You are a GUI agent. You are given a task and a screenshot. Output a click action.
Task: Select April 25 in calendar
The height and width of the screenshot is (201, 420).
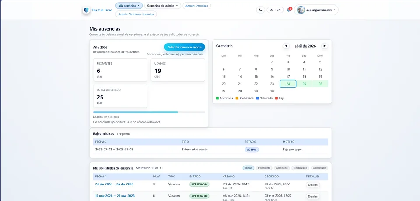[304, 84]
